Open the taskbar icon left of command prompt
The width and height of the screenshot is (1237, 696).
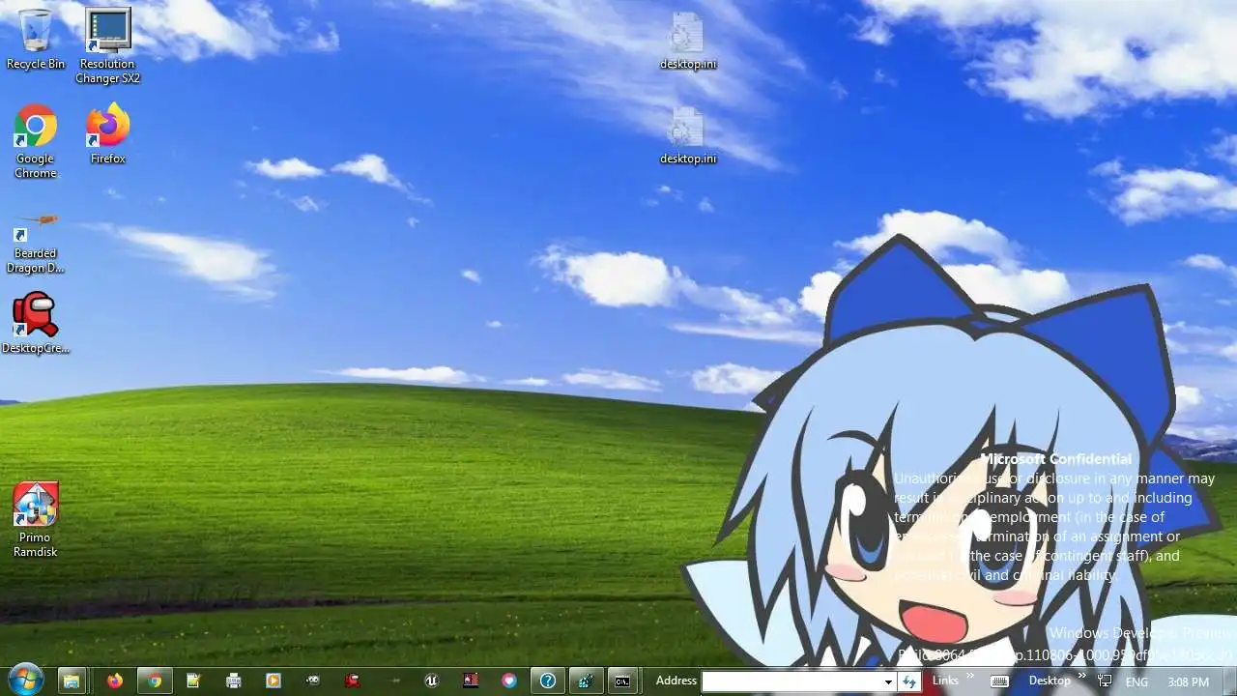pos(585,681)
